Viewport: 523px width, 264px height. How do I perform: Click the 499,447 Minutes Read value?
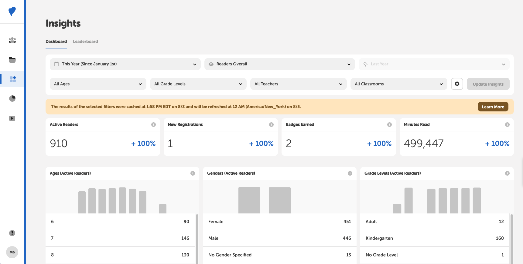424,143
